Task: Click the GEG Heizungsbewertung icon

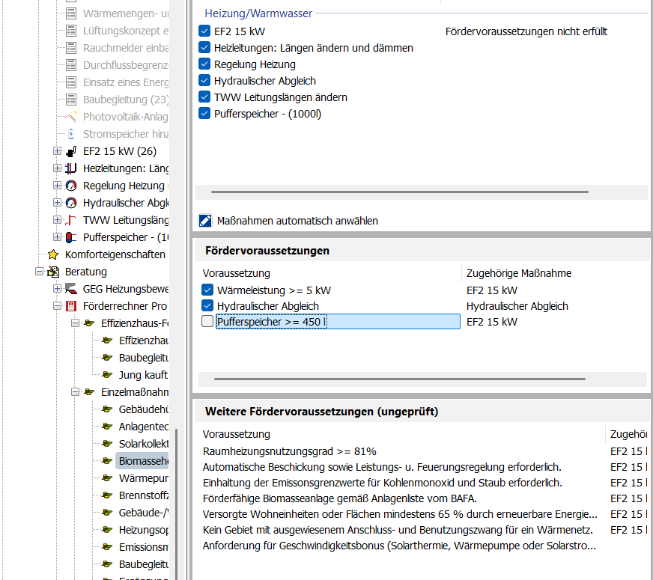Action: coord(71,289)
